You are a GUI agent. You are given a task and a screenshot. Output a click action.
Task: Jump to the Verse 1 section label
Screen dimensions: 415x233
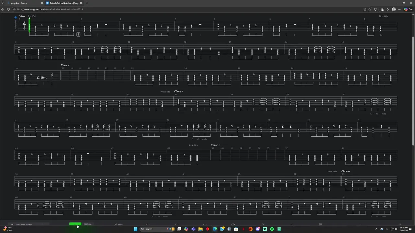pyautogui.click(x=65, y=65)
